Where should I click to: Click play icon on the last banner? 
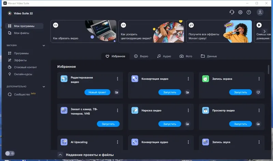tap(259, 25)
